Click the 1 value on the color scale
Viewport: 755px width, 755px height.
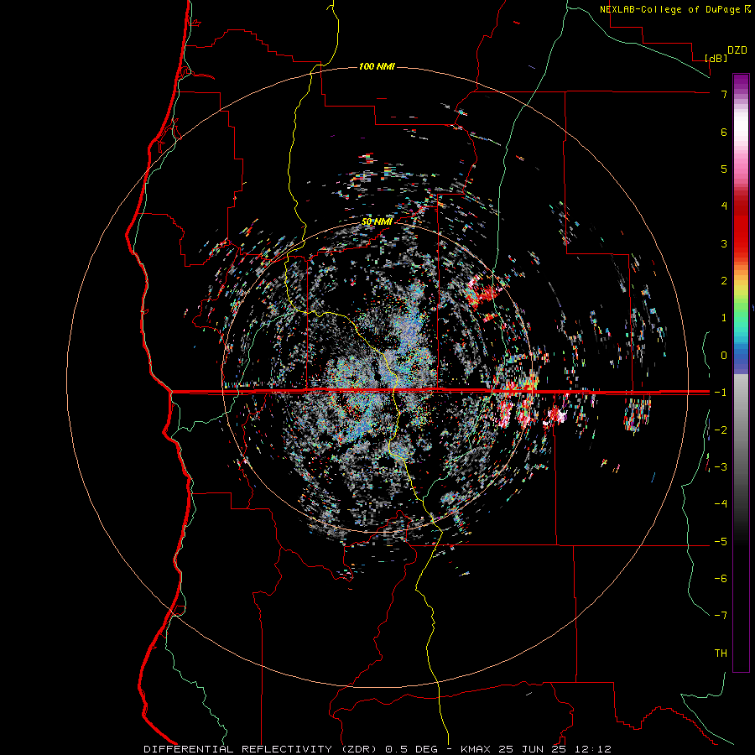(x=724, y=318)
